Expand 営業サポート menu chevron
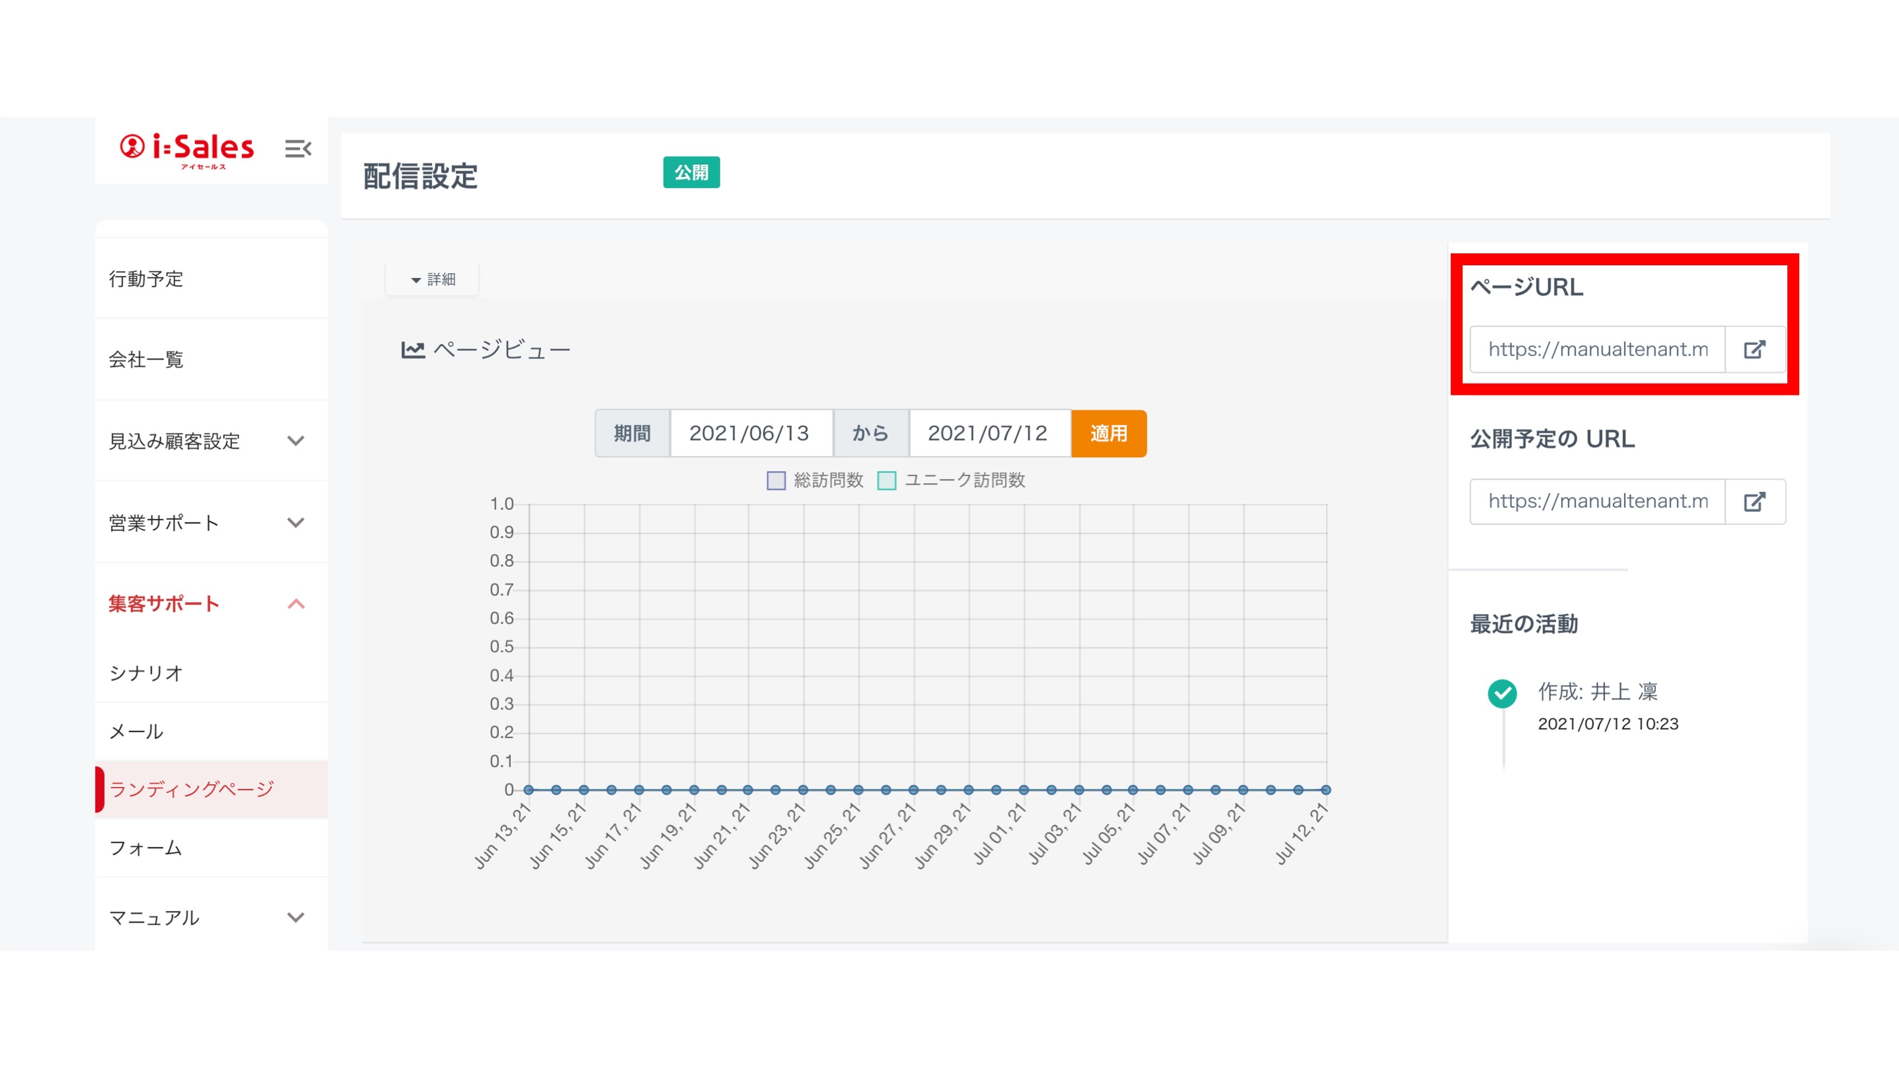Screen dimensions: 1899x1068 [296, 522]
